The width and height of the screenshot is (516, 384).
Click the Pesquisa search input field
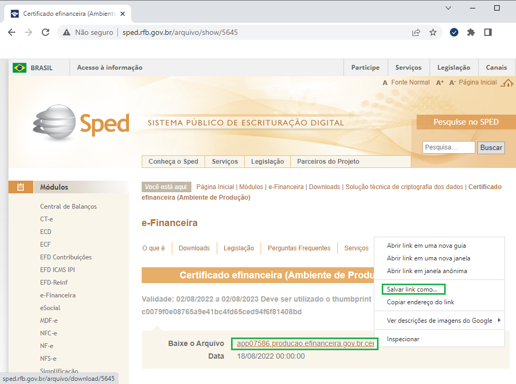pos(449,147)
